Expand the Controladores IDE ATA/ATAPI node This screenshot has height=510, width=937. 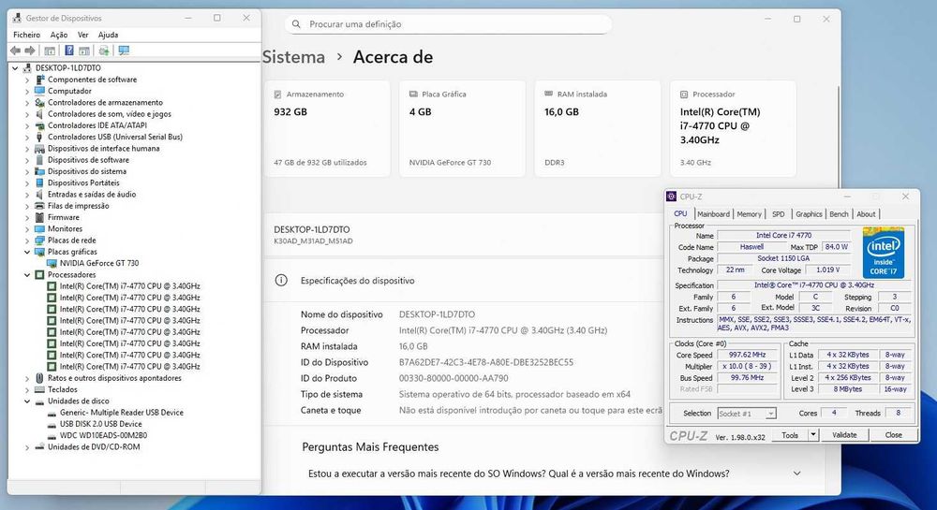point(27,125)
